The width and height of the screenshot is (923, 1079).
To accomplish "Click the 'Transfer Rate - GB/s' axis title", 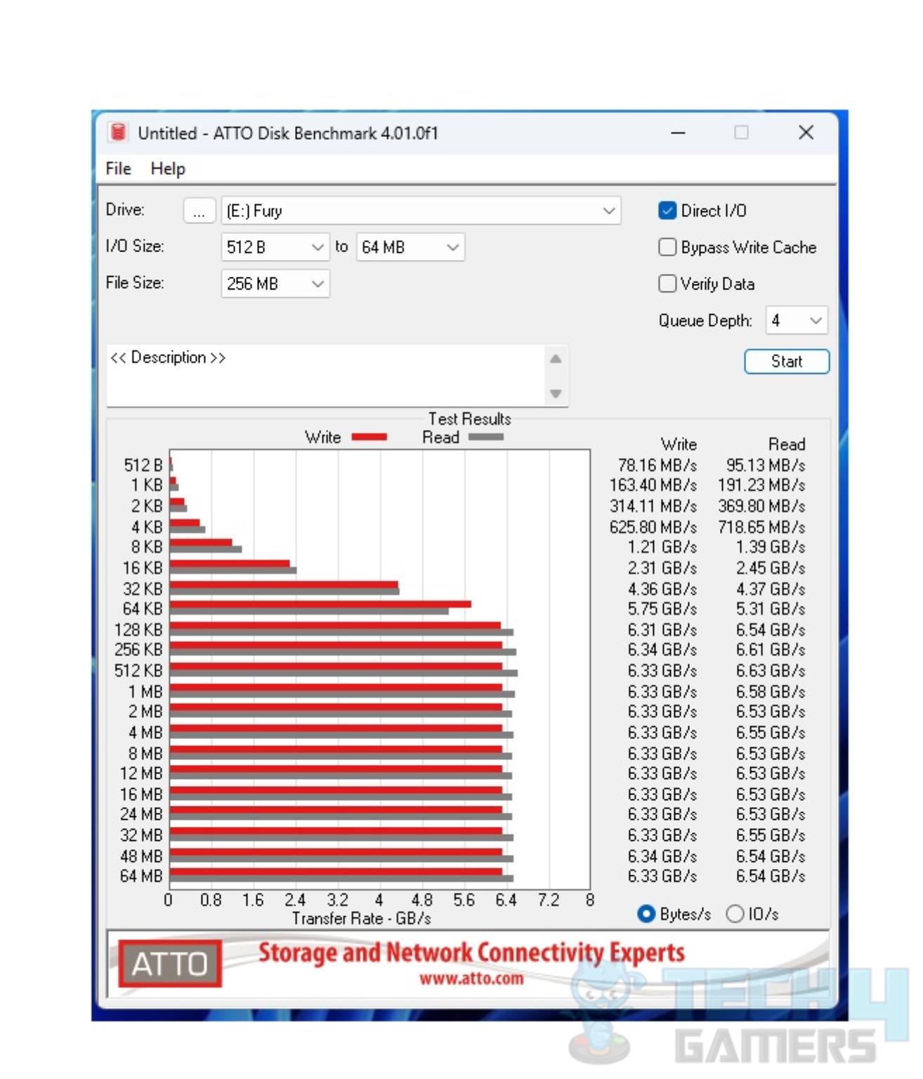I will tap(362, 919).
